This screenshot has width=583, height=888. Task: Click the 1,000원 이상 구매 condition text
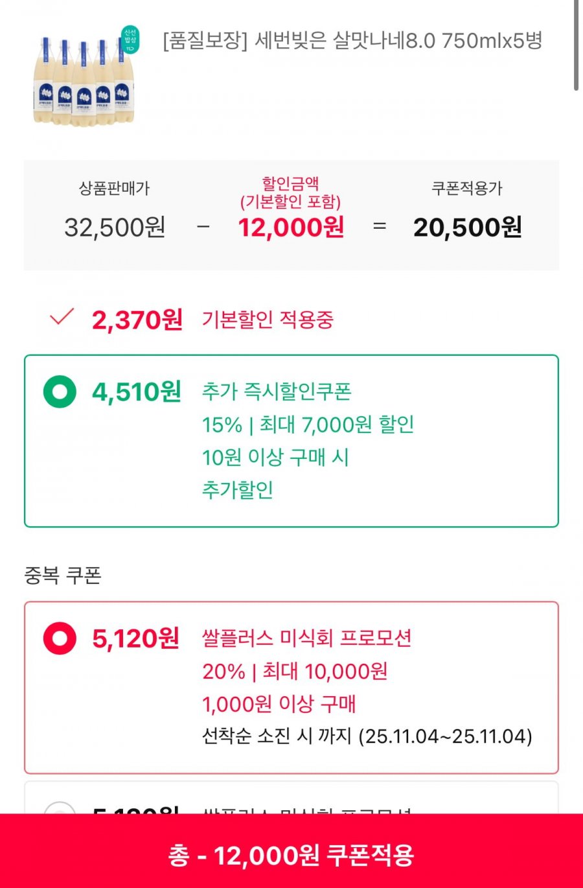[279, 704]
